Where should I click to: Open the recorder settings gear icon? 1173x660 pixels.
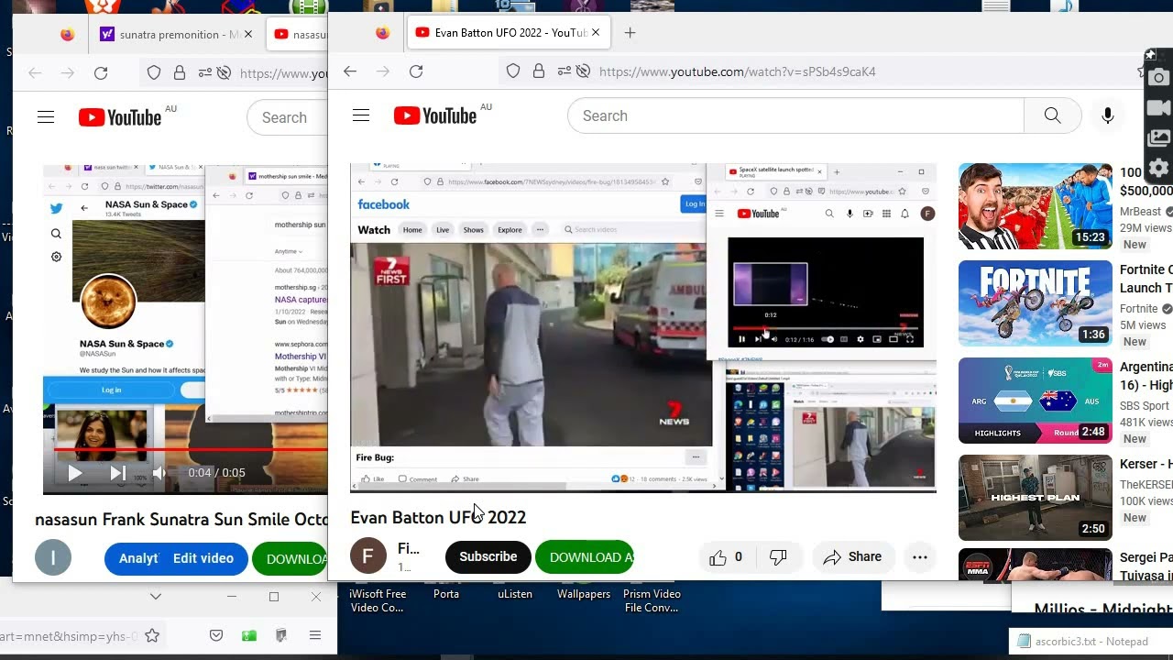(1158, 168)
